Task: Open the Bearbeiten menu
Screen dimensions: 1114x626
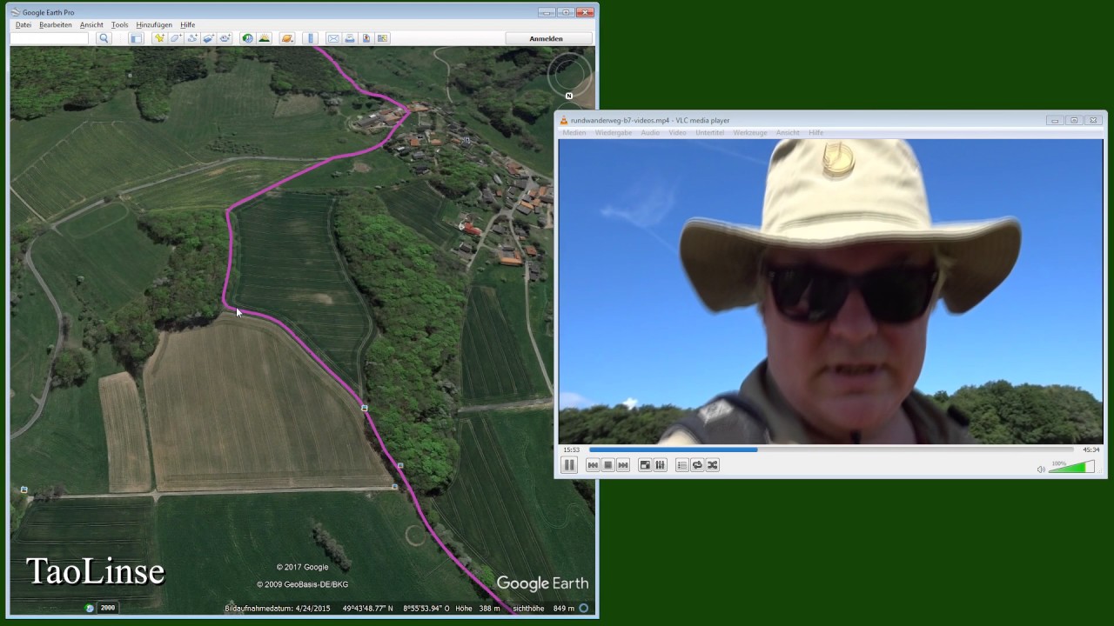Action: (x=56, y=24)
